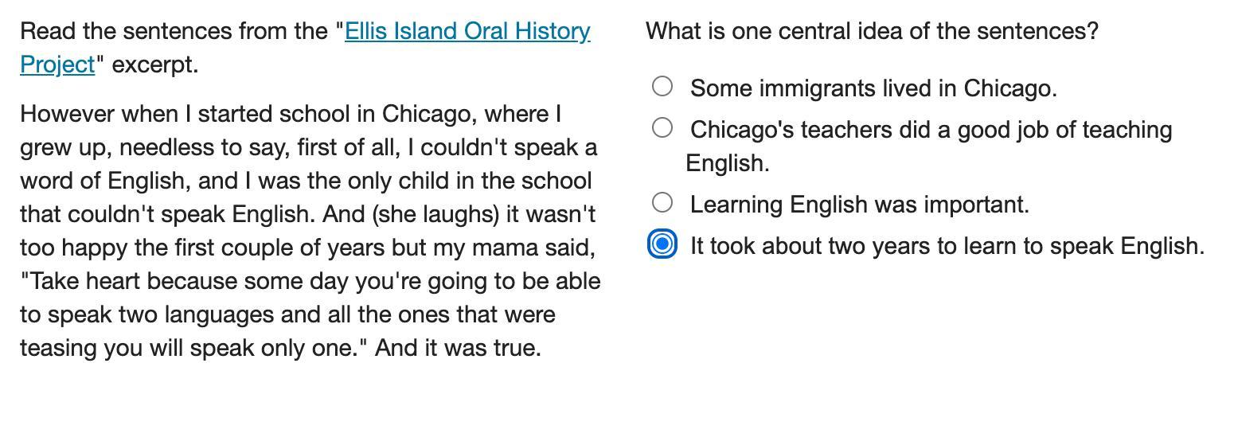Image resolution: width=1234 pixels, height=445 pixels.
Task: Click the "Read the sentences from the" instruction
Action: coord(177,31)
